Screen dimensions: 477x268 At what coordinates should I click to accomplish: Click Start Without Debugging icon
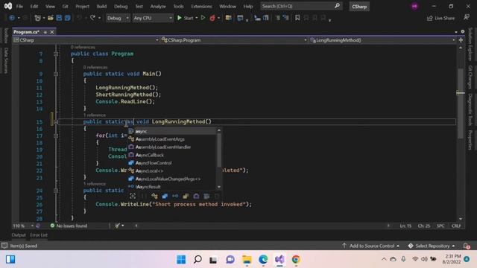203,18
